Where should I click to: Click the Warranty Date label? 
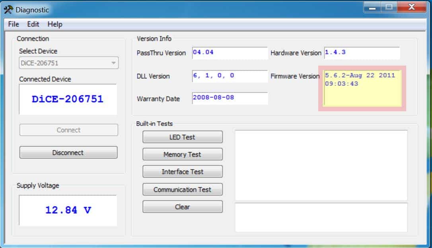click(158, 99)
